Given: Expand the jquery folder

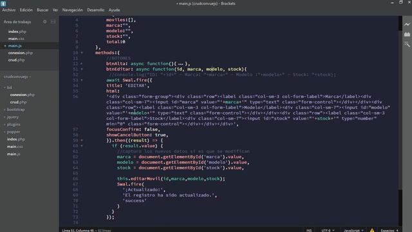Looking at the screenshot, I should (x=5, y=117).
